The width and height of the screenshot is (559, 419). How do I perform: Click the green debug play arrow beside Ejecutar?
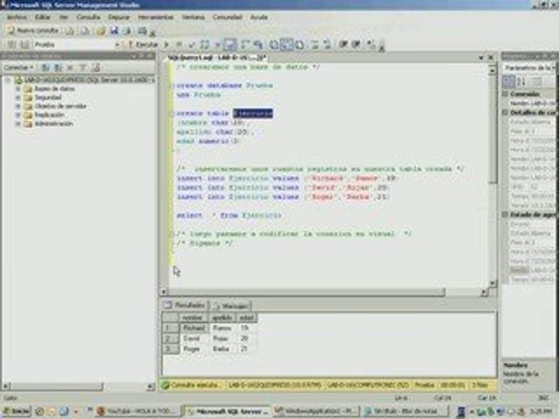pos(166,45)
